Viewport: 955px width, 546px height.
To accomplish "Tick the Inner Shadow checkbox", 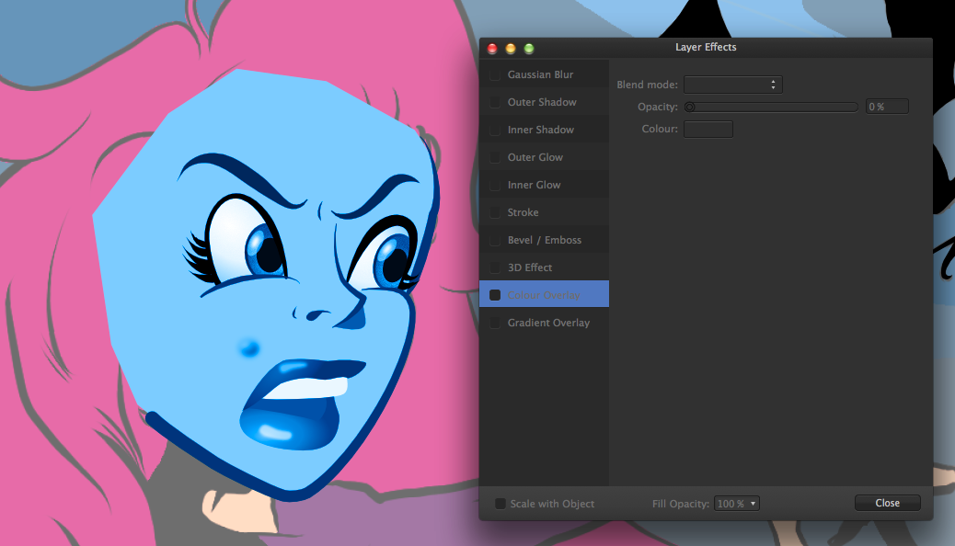I will click(x=495, y=130).
